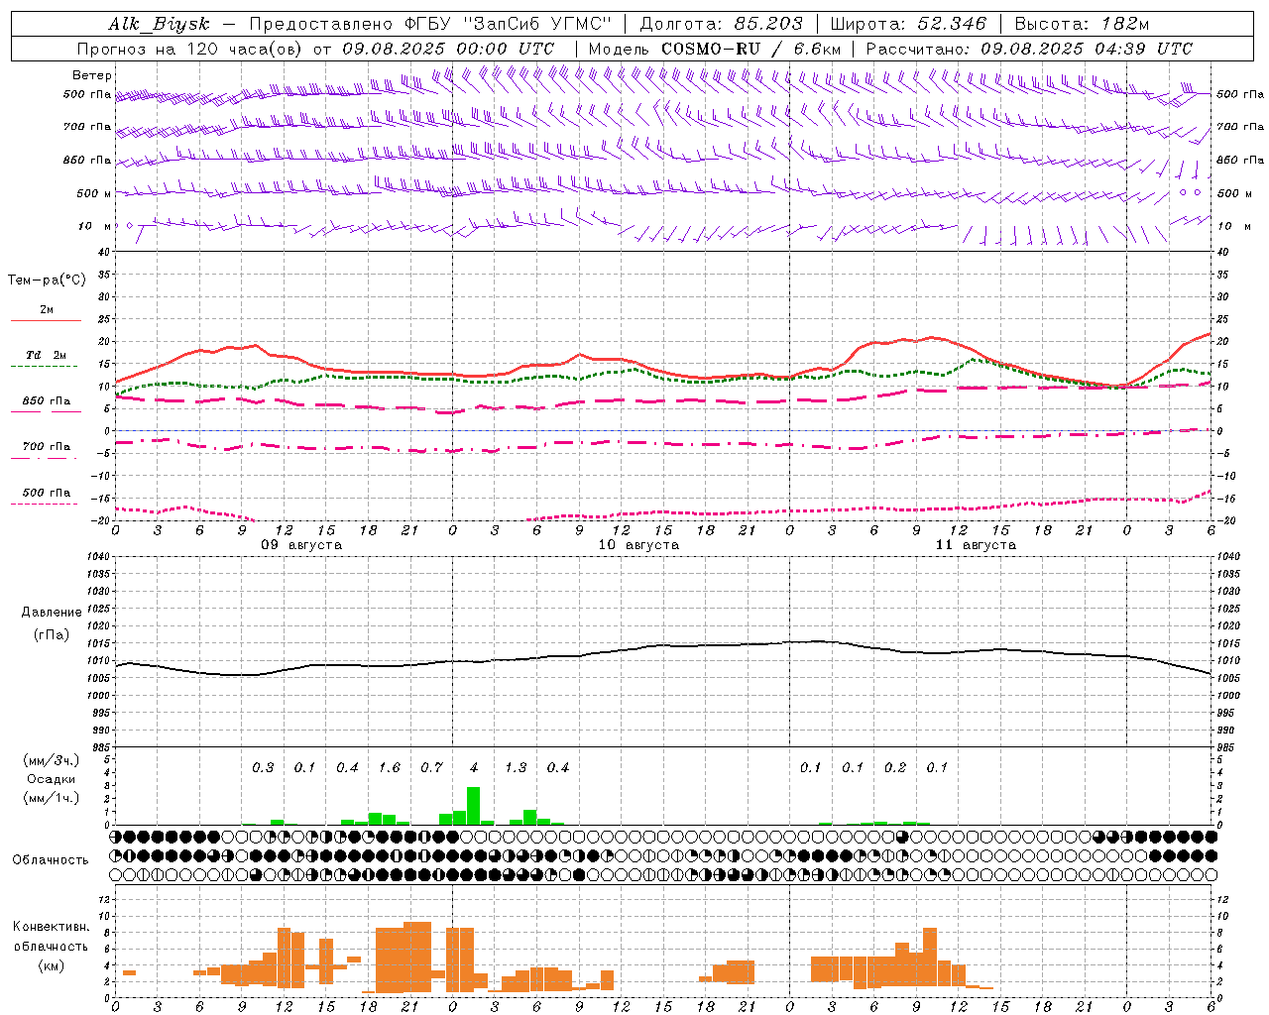Click the '700 гПа' temperature legend entry
This screenshot has height=1015, width=1269.
click(x=46, y=450)
